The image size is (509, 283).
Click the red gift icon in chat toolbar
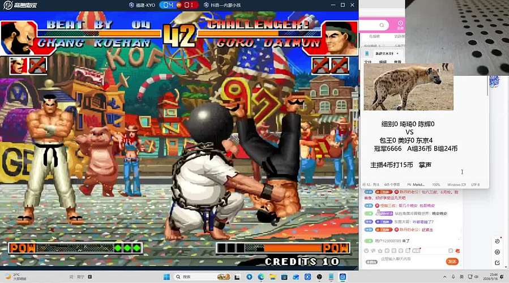[457, 251]
